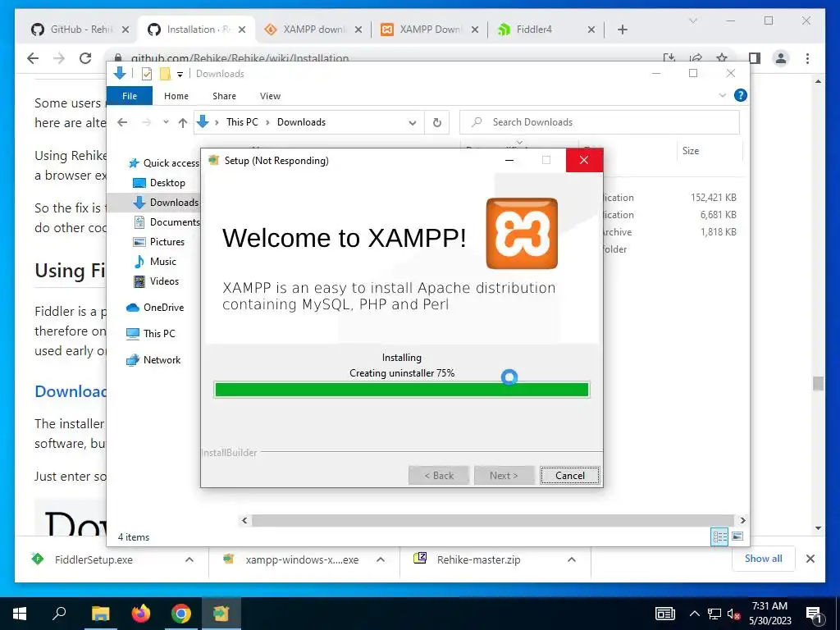
Task: Select OneDrive in navigation pane
Action: [x=155, y=308]
